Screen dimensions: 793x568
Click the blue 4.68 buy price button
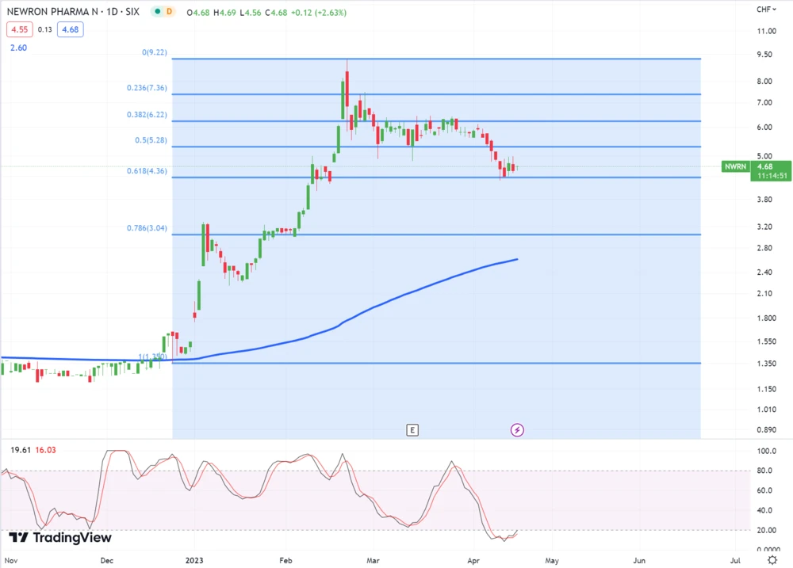(x=71, y=30)
